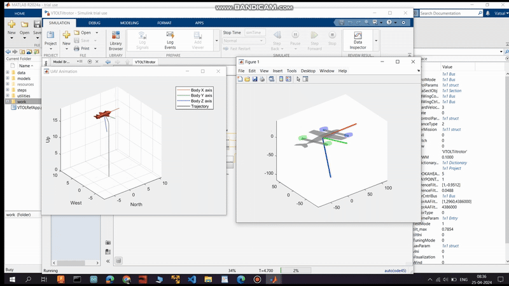
Task: Toggle Edit Plot arrow in Figure 1
Action: (298, 79)
